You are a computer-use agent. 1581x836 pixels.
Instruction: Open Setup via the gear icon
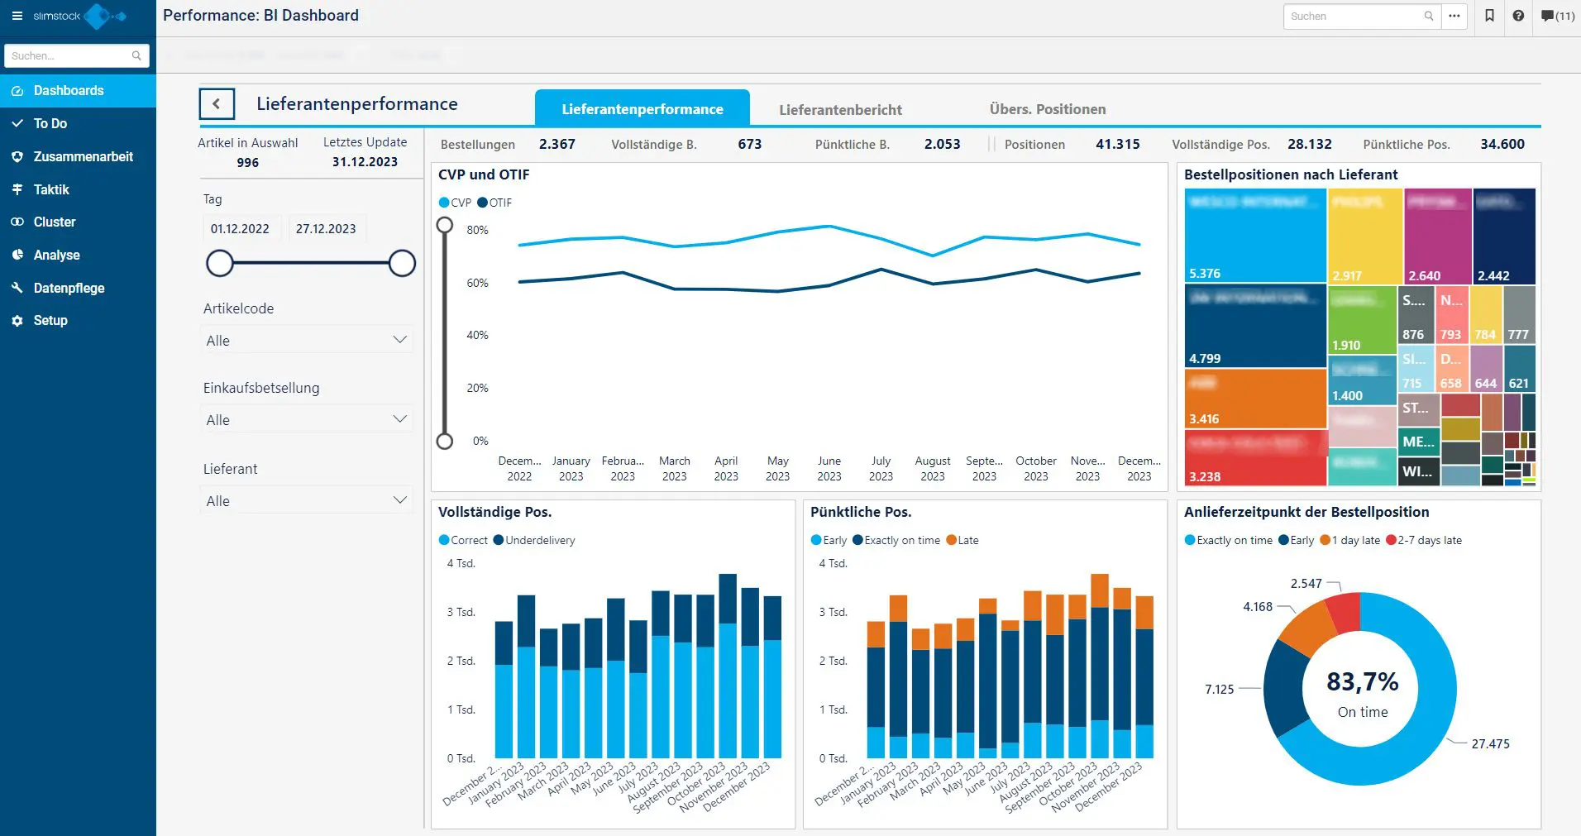(17, 320)
